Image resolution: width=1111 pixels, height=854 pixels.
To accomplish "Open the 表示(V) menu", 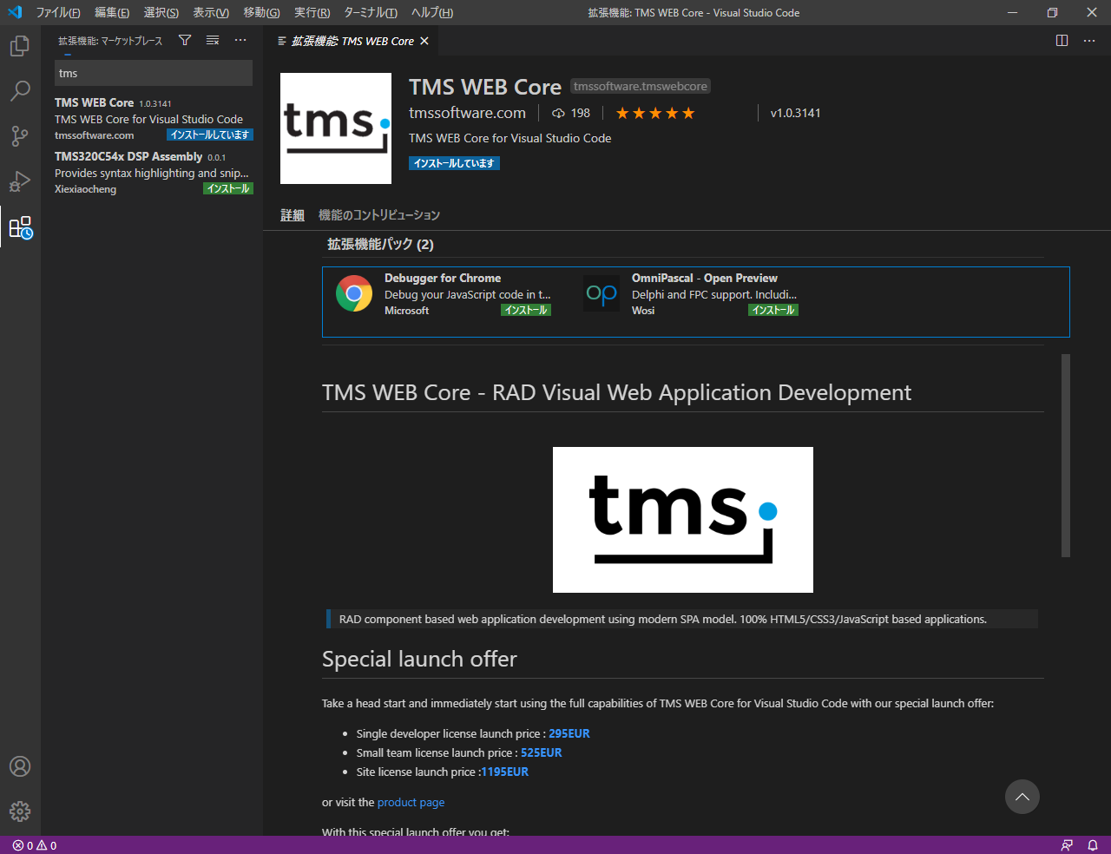I will (x=211, y=12).
